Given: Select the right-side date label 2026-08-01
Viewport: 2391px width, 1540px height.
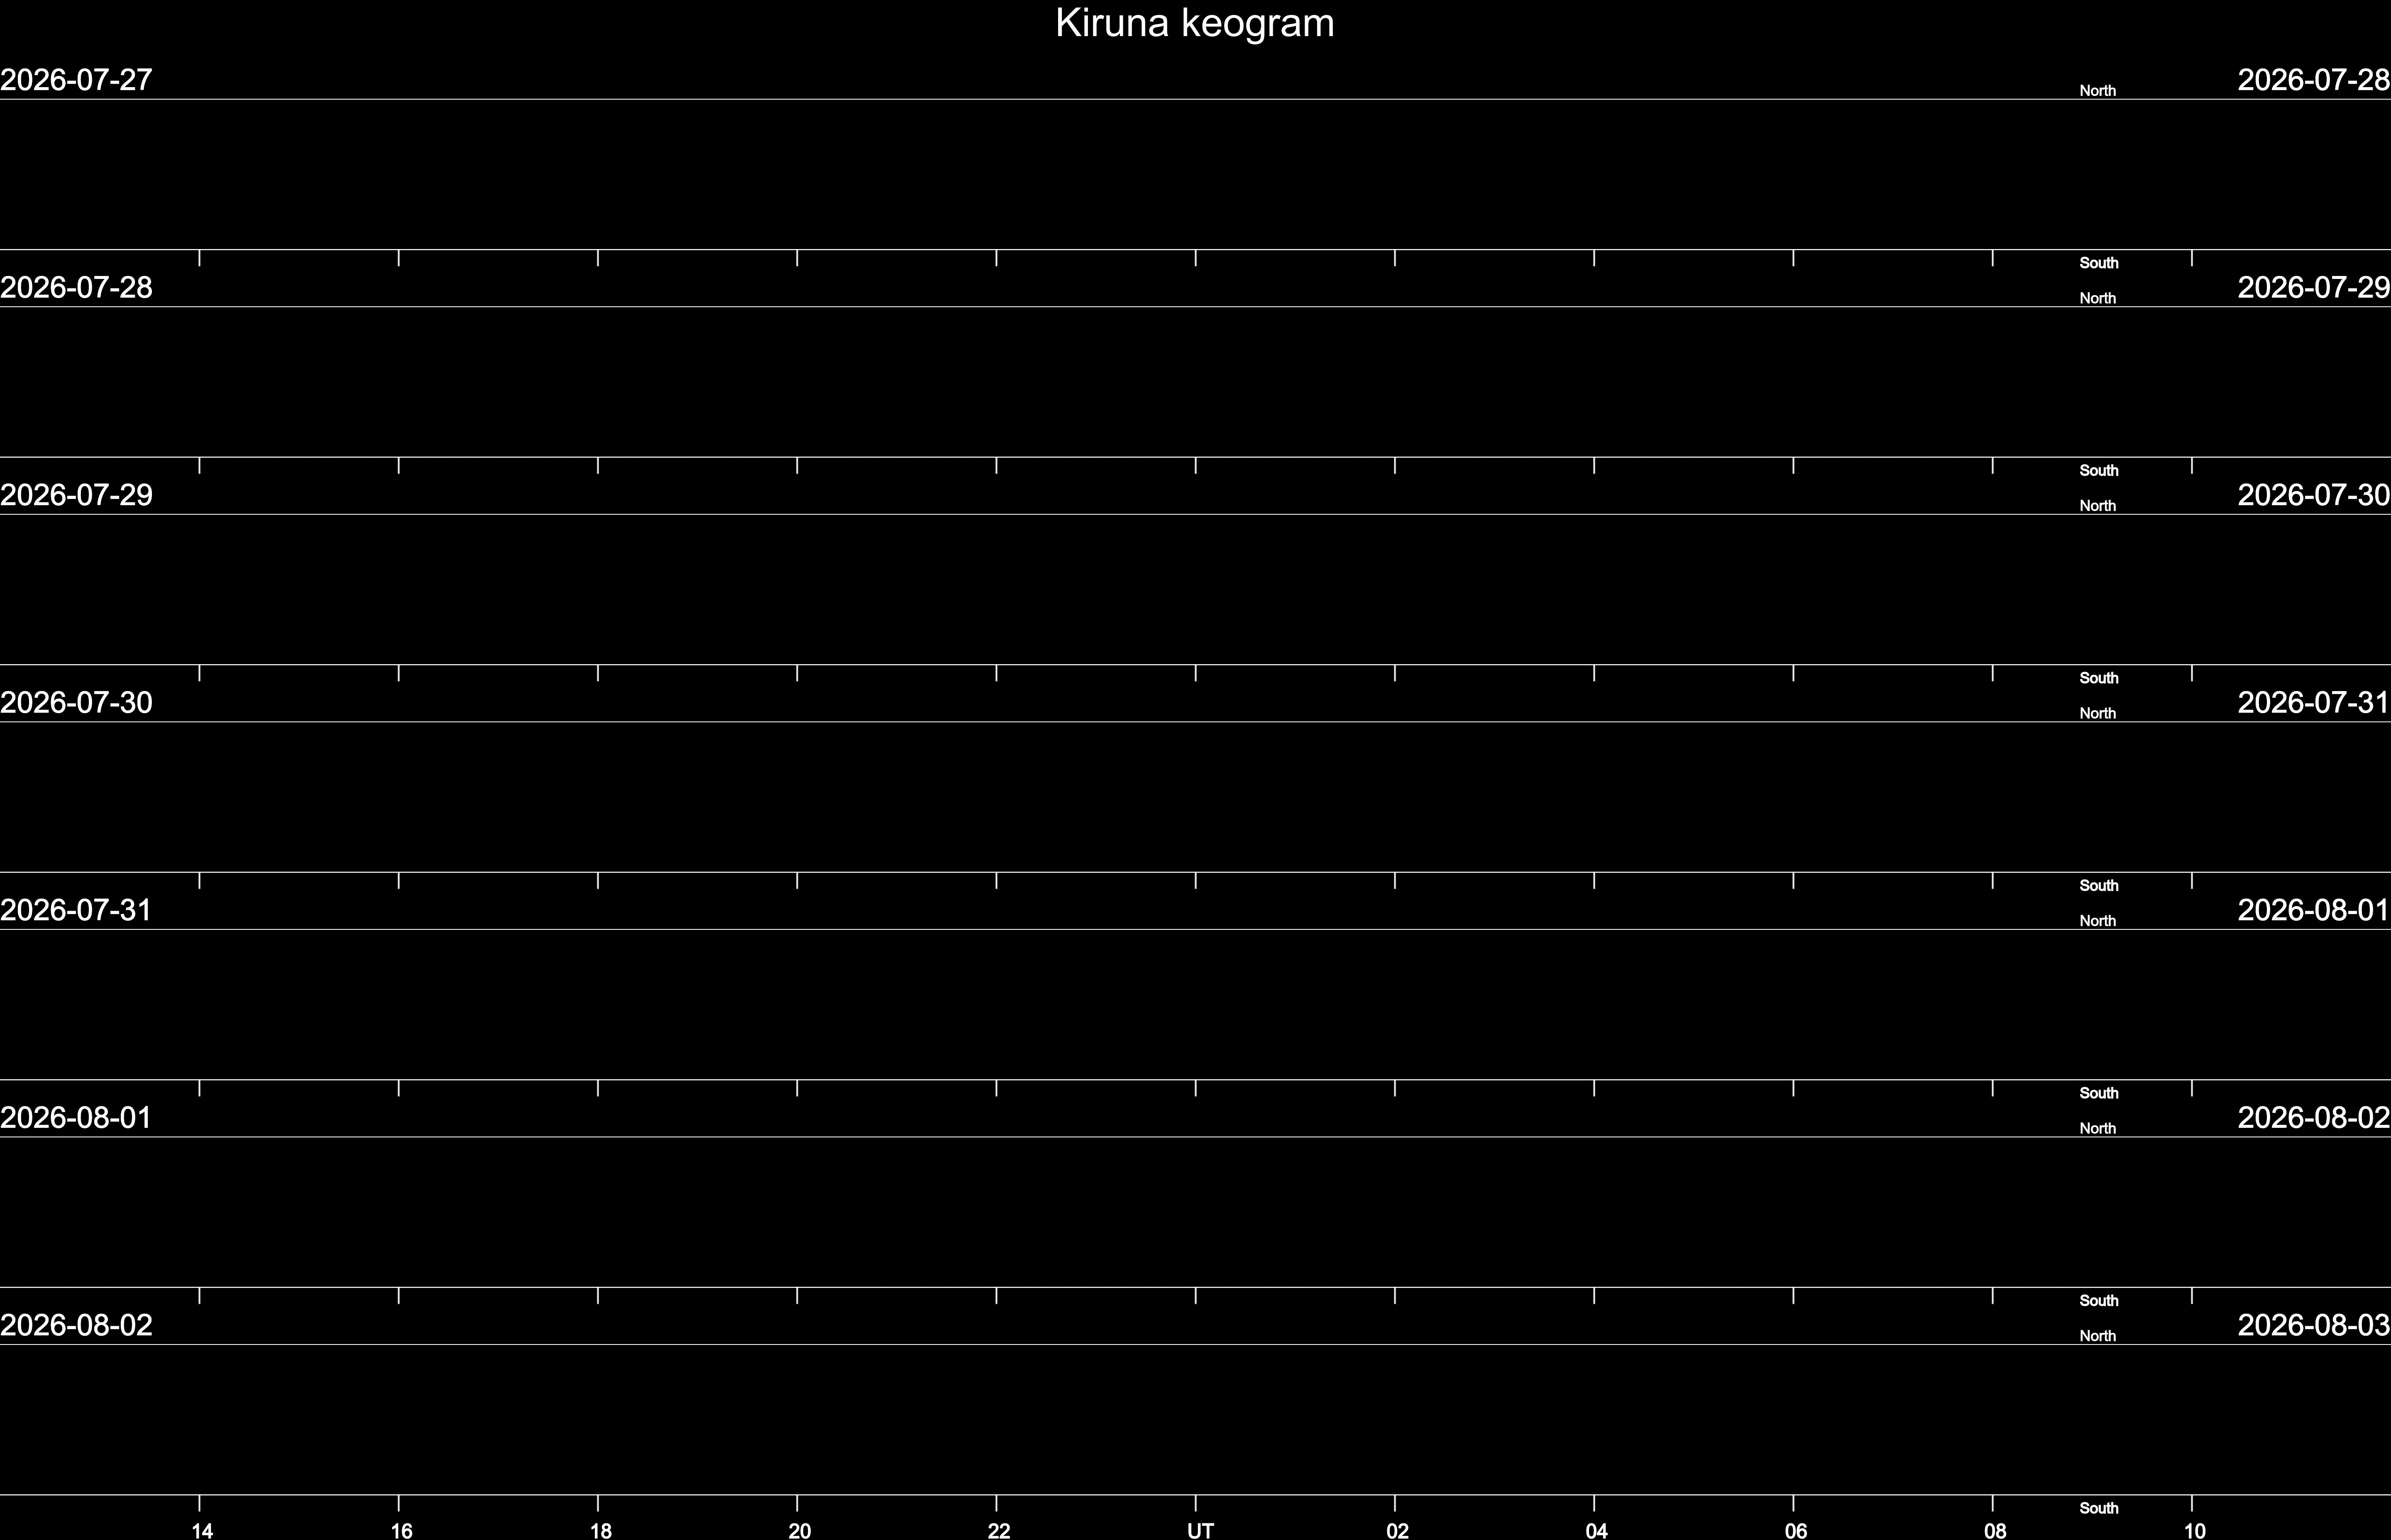Looking at the screenshot, I should pos(2314,910).
